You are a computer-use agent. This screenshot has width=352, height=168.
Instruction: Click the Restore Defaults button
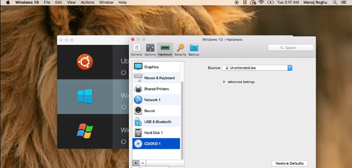coord(289,163)
